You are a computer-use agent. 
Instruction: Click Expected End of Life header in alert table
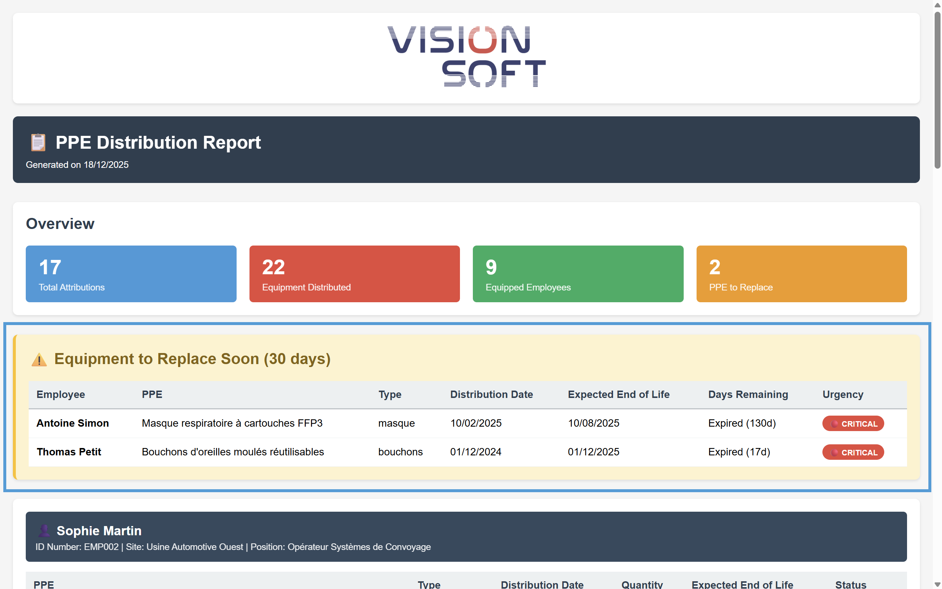click(x=619, y=394)
